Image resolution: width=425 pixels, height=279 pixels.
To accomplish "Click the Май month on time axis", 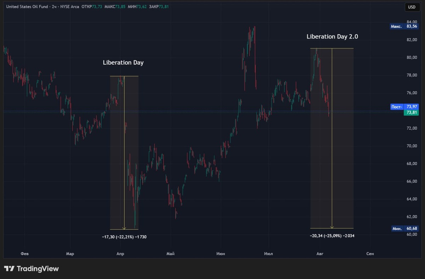I will pos(171,254).
